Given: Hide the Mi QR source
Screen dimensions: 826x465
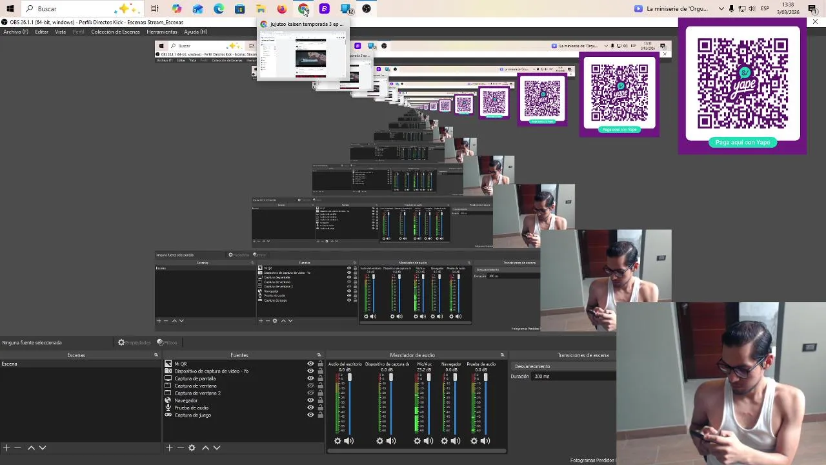Looking at the screenshot, I should [310, 364].
